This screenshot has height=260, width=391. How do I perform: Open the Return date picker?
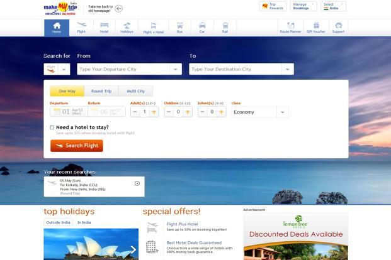coord(107,111)
